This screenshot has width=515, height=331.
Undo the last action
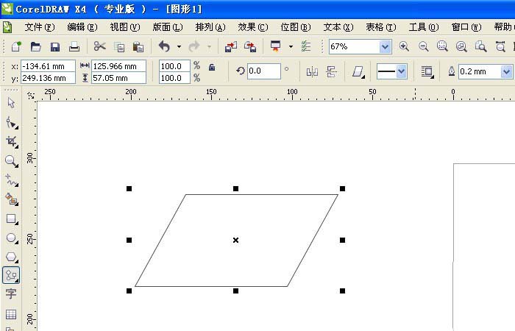[164, 46]
